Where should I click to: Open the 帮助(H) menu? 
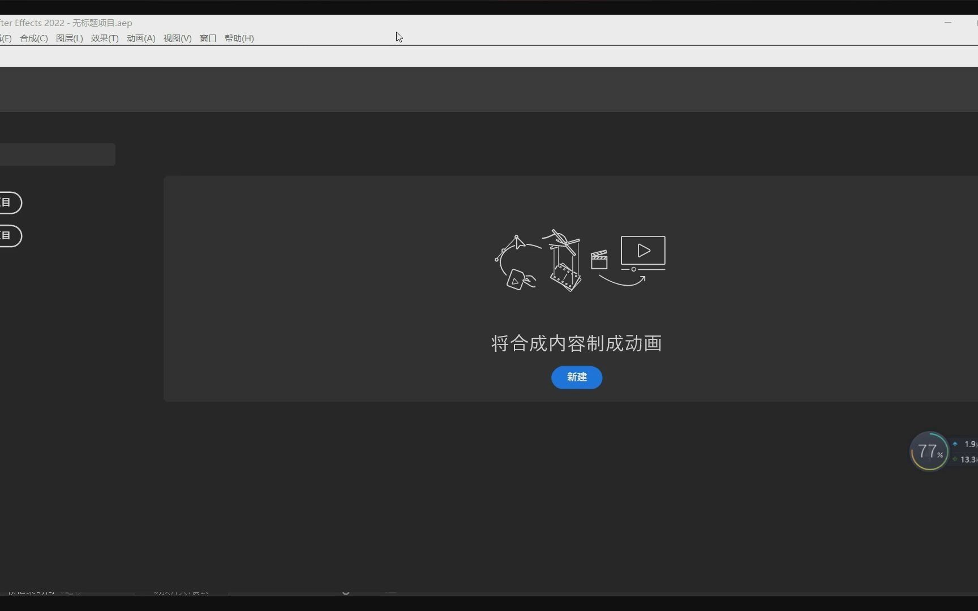(238, 38)
